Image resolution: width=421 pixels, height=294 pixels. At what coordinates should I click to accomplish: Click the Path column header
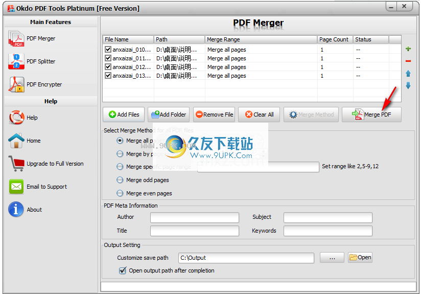point(179,39)
